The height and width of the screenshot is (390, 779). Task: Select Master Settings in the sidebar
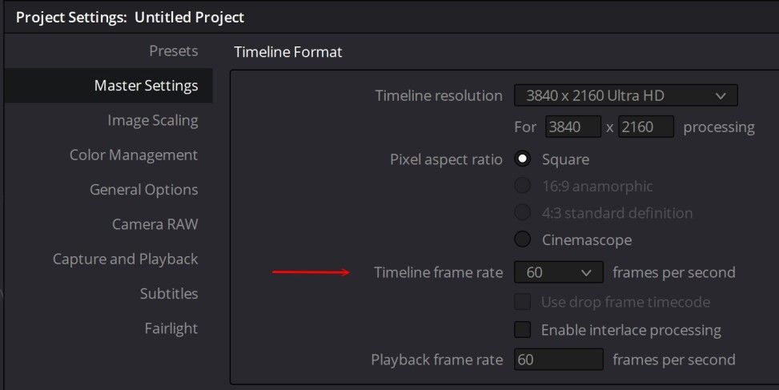[x=146, y=86]
